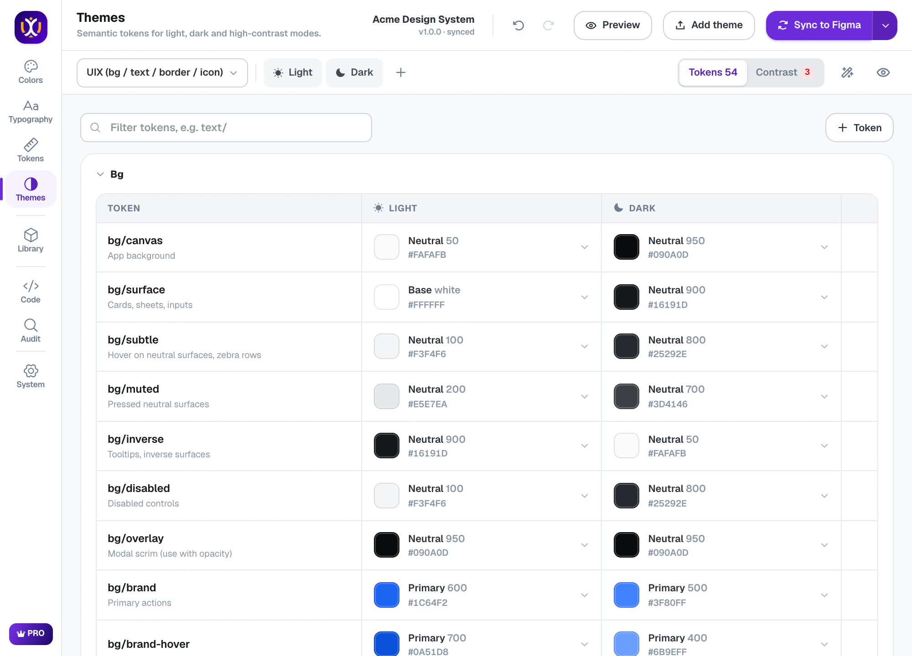Image resolution: width=912 pixels, height=656 pixels.
Task: Open bg/canvas light value dropdown
Action: [x=585, y=247]
